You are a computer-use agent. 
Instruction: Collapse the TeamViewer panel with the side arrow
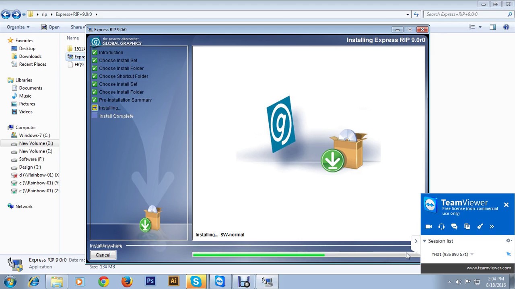click(x=416, y=241)
